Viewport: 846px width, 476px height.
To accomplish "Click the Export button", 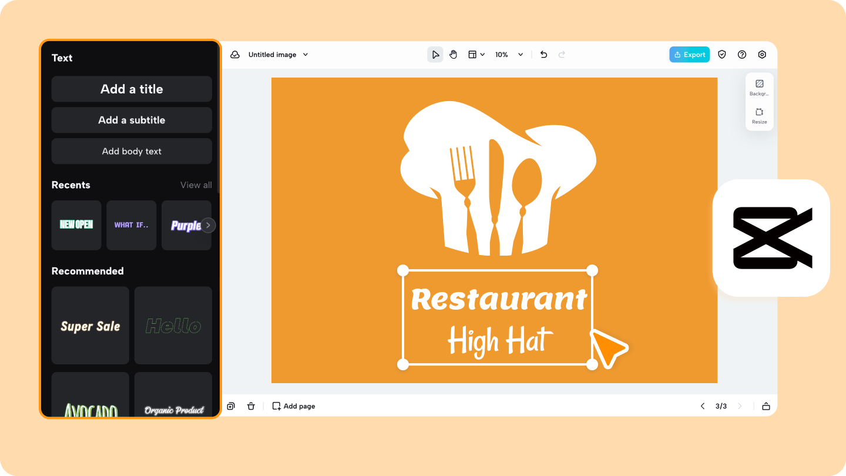I will click(689, 54).
